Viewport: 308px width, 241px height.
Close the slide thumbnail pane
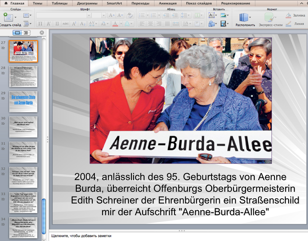tap(42, 33)
